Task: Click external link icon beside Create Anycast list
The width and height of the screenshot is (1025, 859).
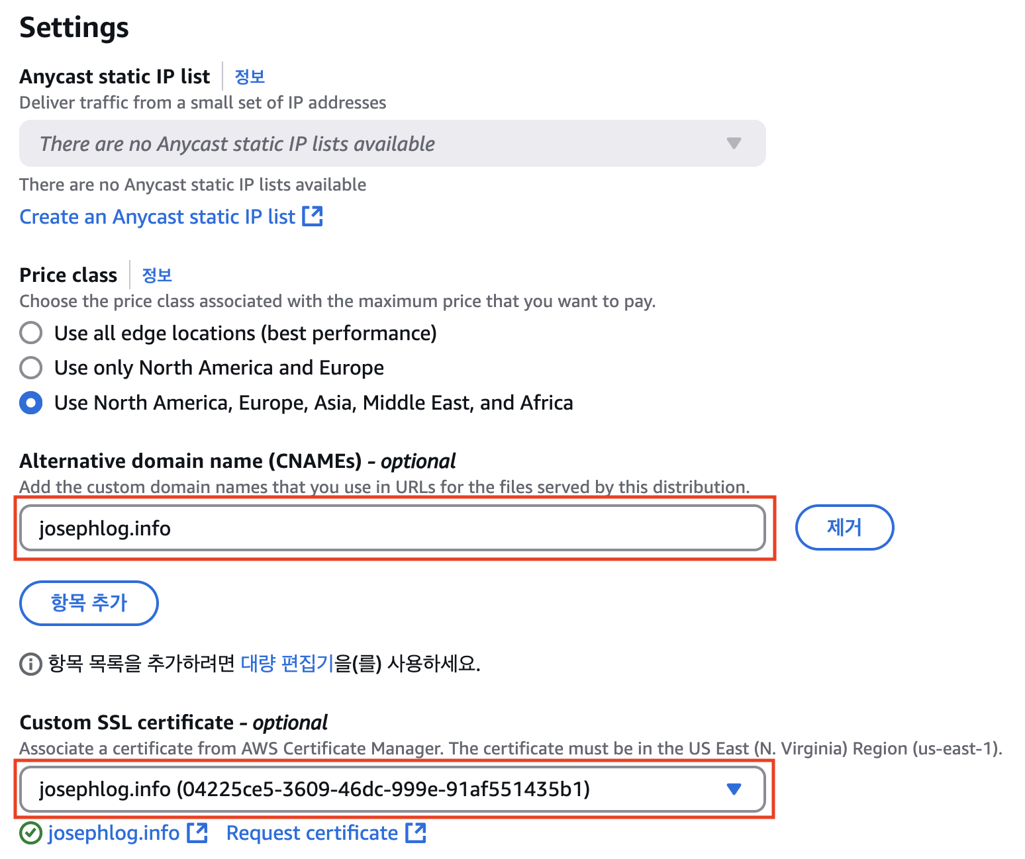Action: (x=313, y=216)
